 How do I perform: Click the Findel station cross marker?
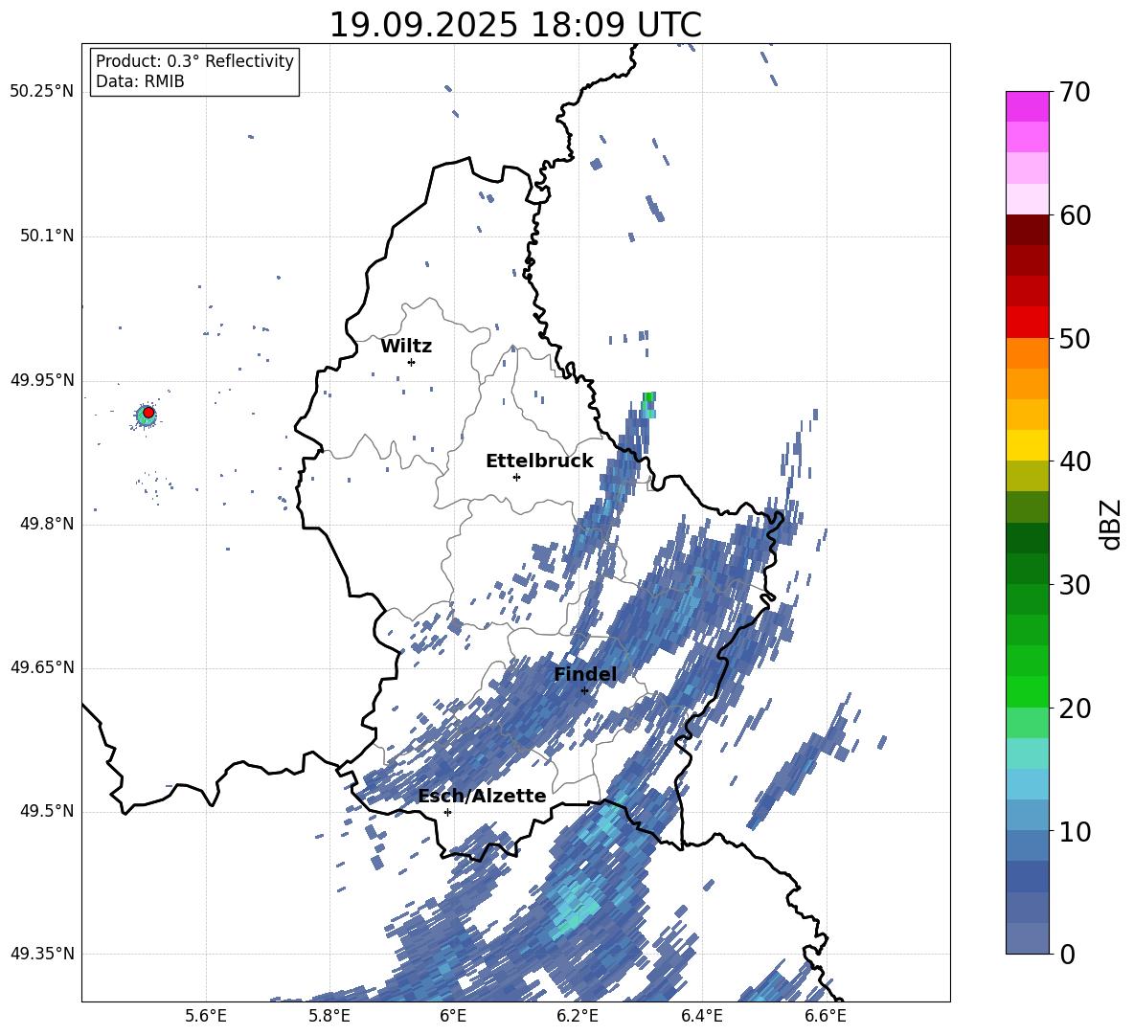(x=584, y=691)
